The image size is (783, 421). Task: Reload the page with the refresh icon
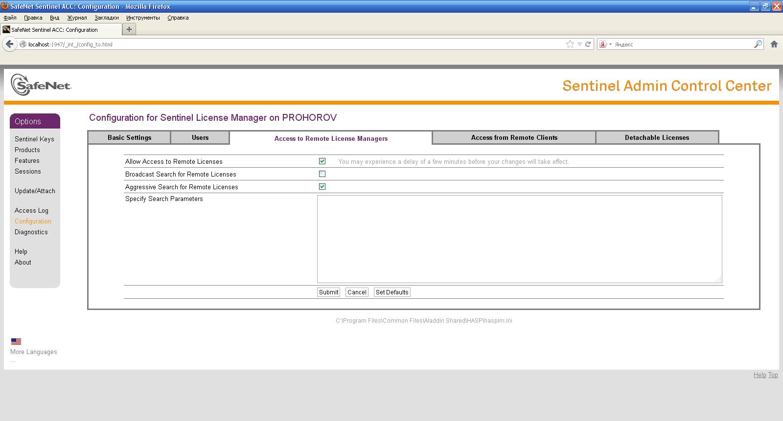pyautogui.click(x=588, y=44)
